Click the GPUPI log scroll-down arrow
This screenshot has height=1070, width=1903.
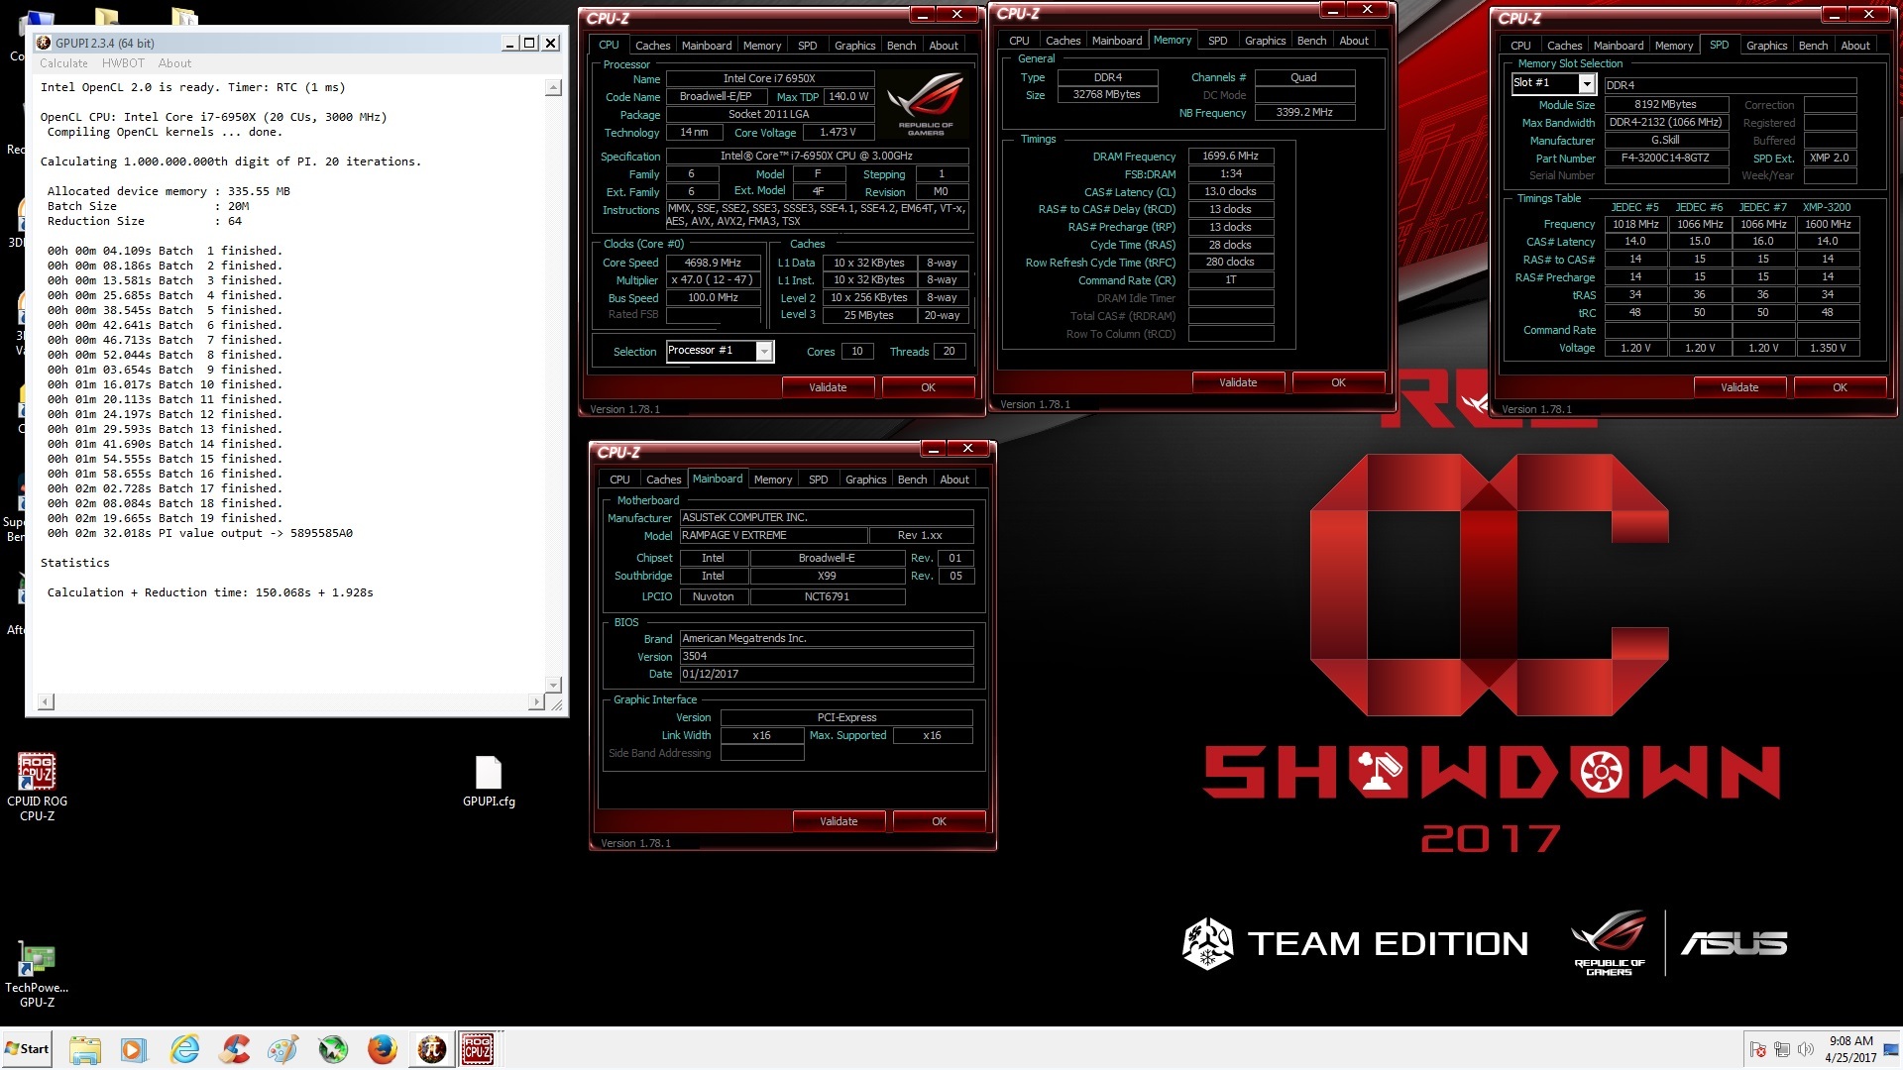[553, 685]
